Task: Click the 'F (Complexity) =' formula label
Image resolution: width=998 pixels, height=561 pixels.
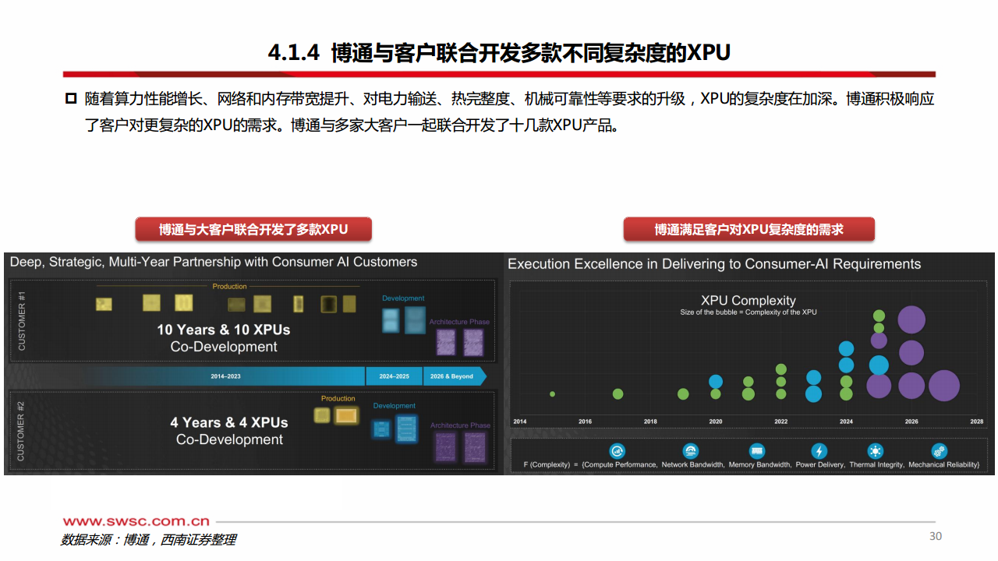Action: click(551, 464)
